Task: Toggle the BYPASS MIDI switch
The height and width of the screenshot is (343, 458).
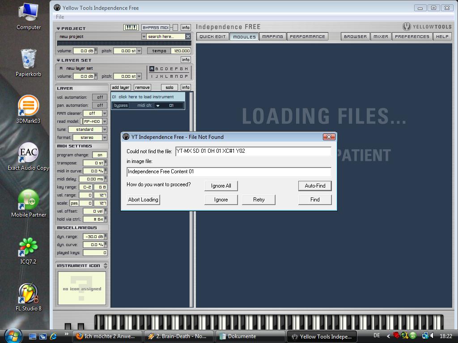Action: click(x=175, y=27)
